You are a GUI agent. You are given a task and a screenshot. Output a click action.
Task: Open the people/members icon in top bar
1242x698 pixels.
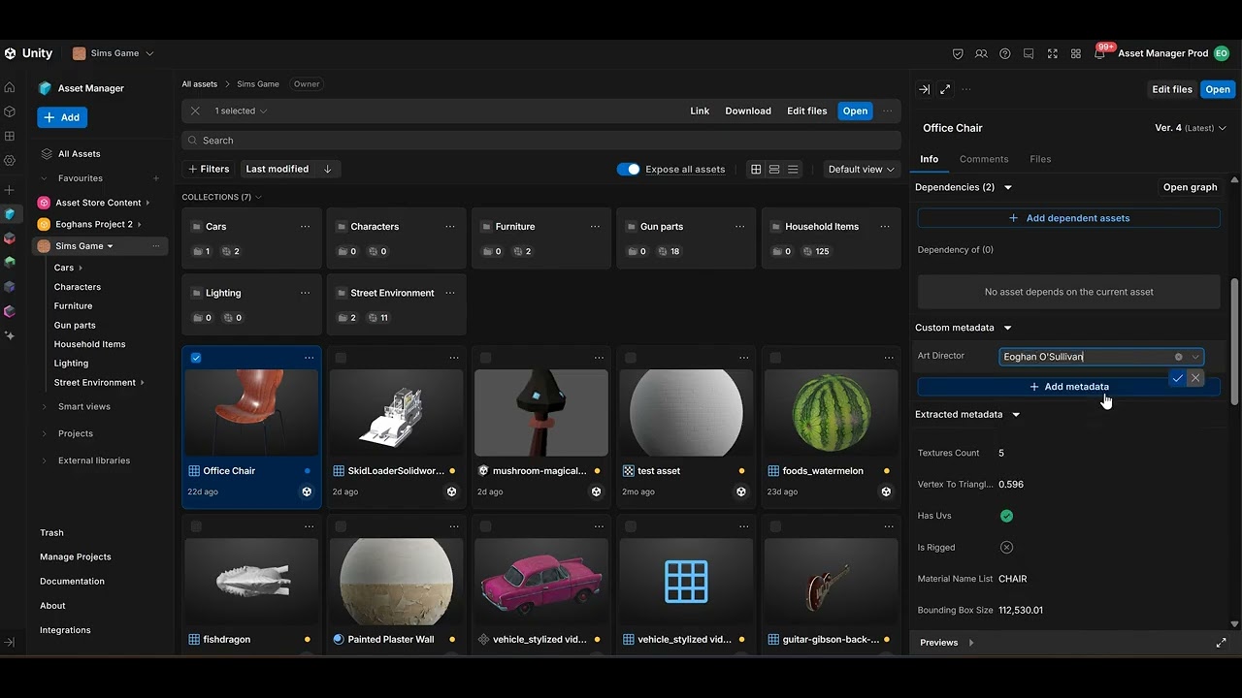point(981,53)
